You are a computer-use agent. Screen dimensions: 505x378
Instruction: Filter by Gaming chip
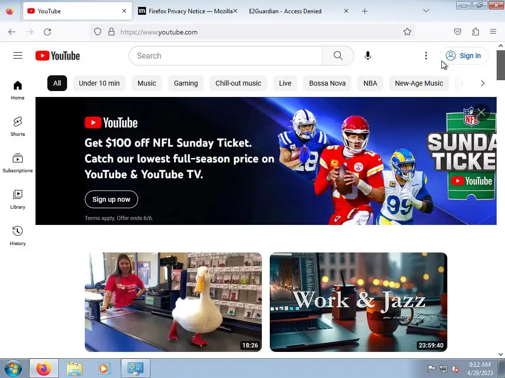tap(186, 83)
